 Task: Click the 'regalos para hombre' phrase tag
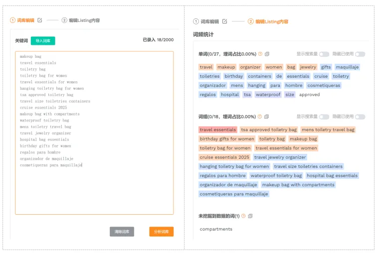coord(223,176)
